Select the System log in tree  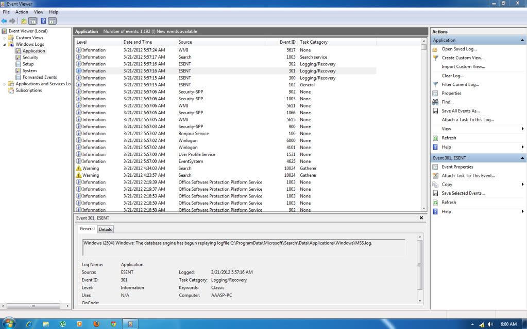click(x=29, y=71)
